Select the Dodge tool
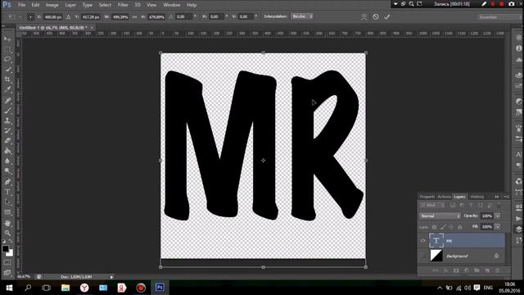Viewport: 524px width, 295px height. (x=7, y=171)
